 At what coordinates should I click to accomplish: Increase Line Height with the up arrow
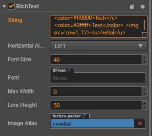(144, 103)
